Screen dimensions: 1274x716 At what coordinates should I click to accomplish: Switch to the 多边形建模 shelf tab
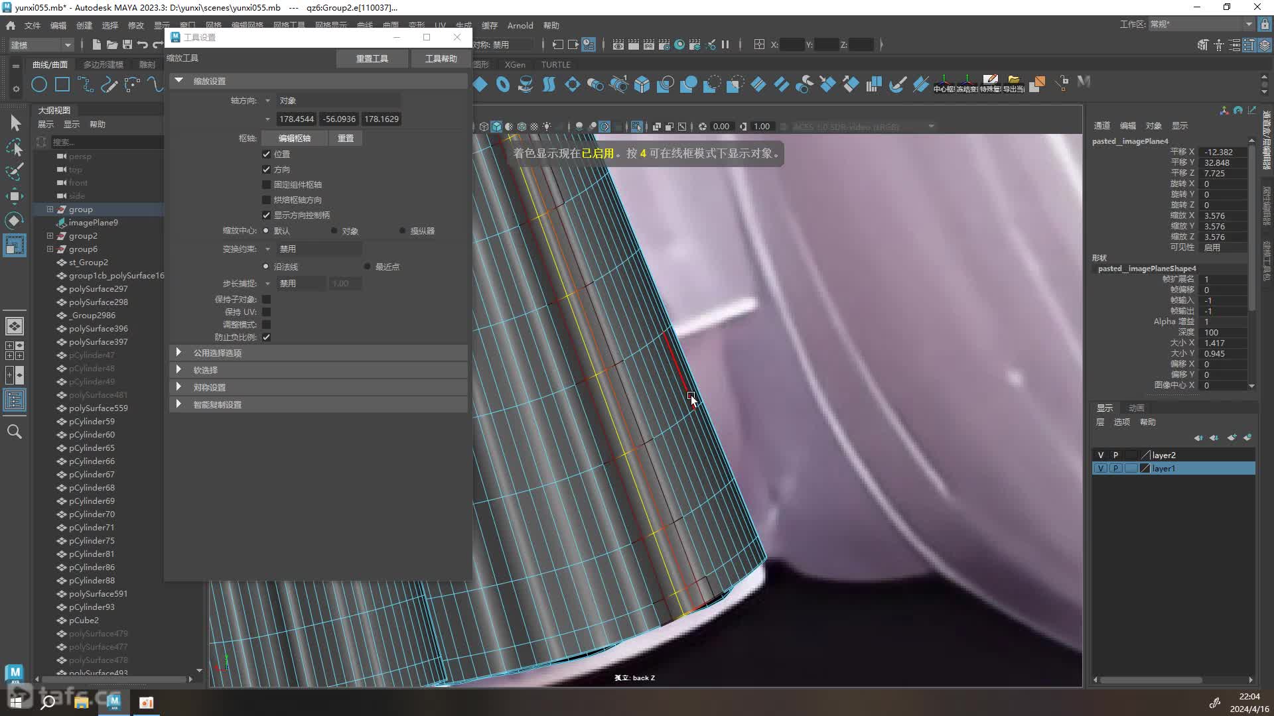pyautogui.click(x=104, y=64)
